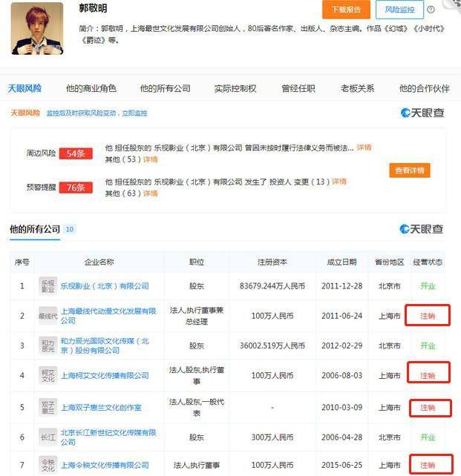This screenshot has width=461, height=476.
Task: Open 详情 link next to 其他（63）
Action: [151, 194]
